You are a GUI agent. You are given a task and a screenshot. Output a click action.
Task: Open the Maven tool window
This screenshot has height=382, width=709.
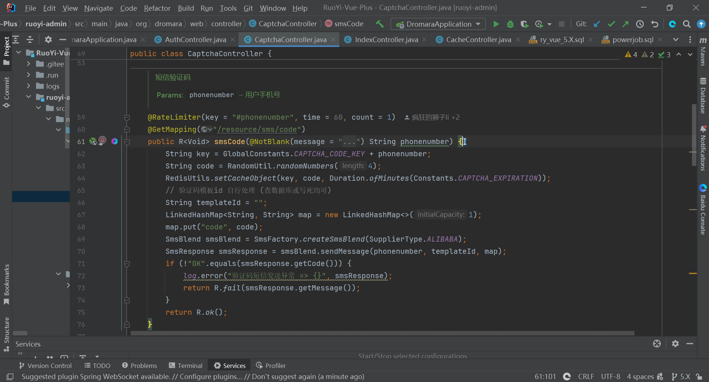[x=703, y=52]
